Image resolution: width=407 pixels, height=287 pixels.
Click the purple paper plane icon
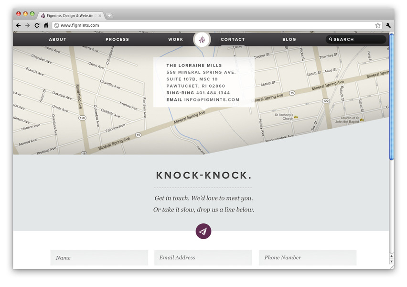(x=203, y=231)
